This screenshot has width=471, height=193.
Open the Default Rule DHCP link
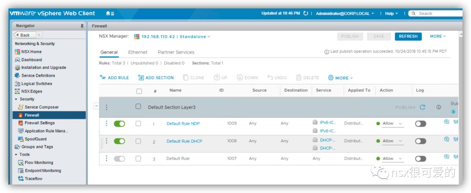tap(184, 141)
